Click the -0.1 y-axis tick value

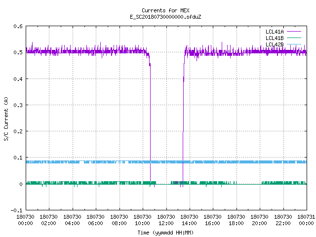pyautogui.click(x=16, y=210)
